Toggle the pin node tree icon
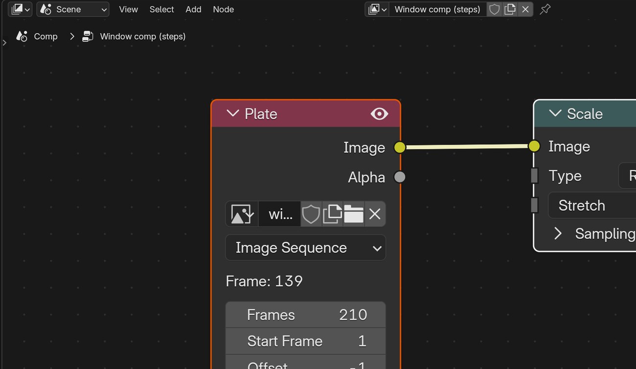The image size is (636, 369). click(x=545, y=9)
